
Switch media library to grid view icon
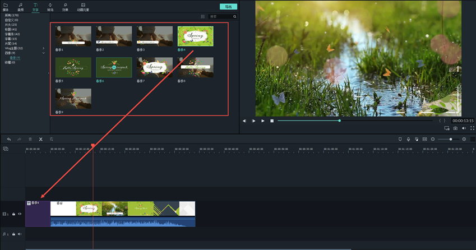(203, 17)
